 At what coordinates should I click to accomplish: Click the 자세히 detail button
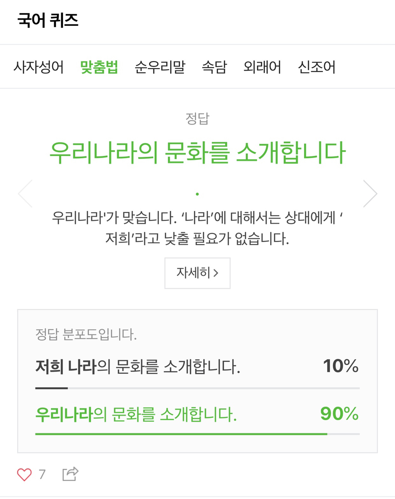click(x=197, y=273)
